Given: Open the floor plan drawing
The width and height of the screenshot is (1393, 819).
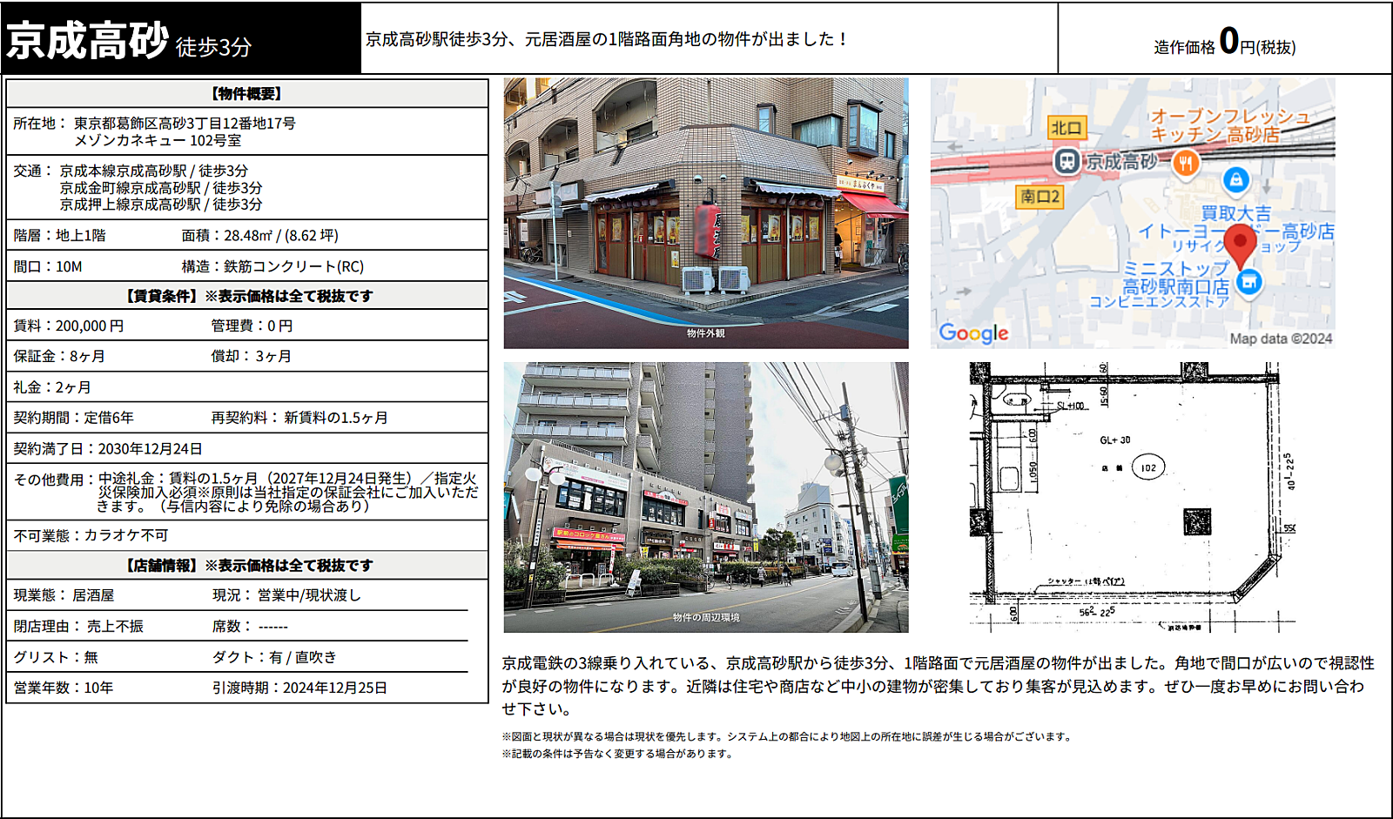Looking at the screenshot, I should pyautogui.click(x=1133, y=497).
